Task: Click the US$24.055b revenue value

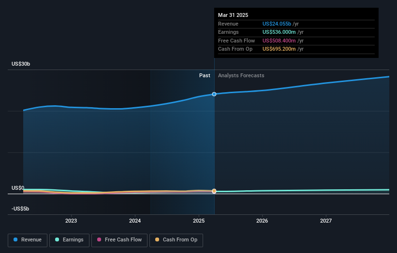Action: [277, 24]
